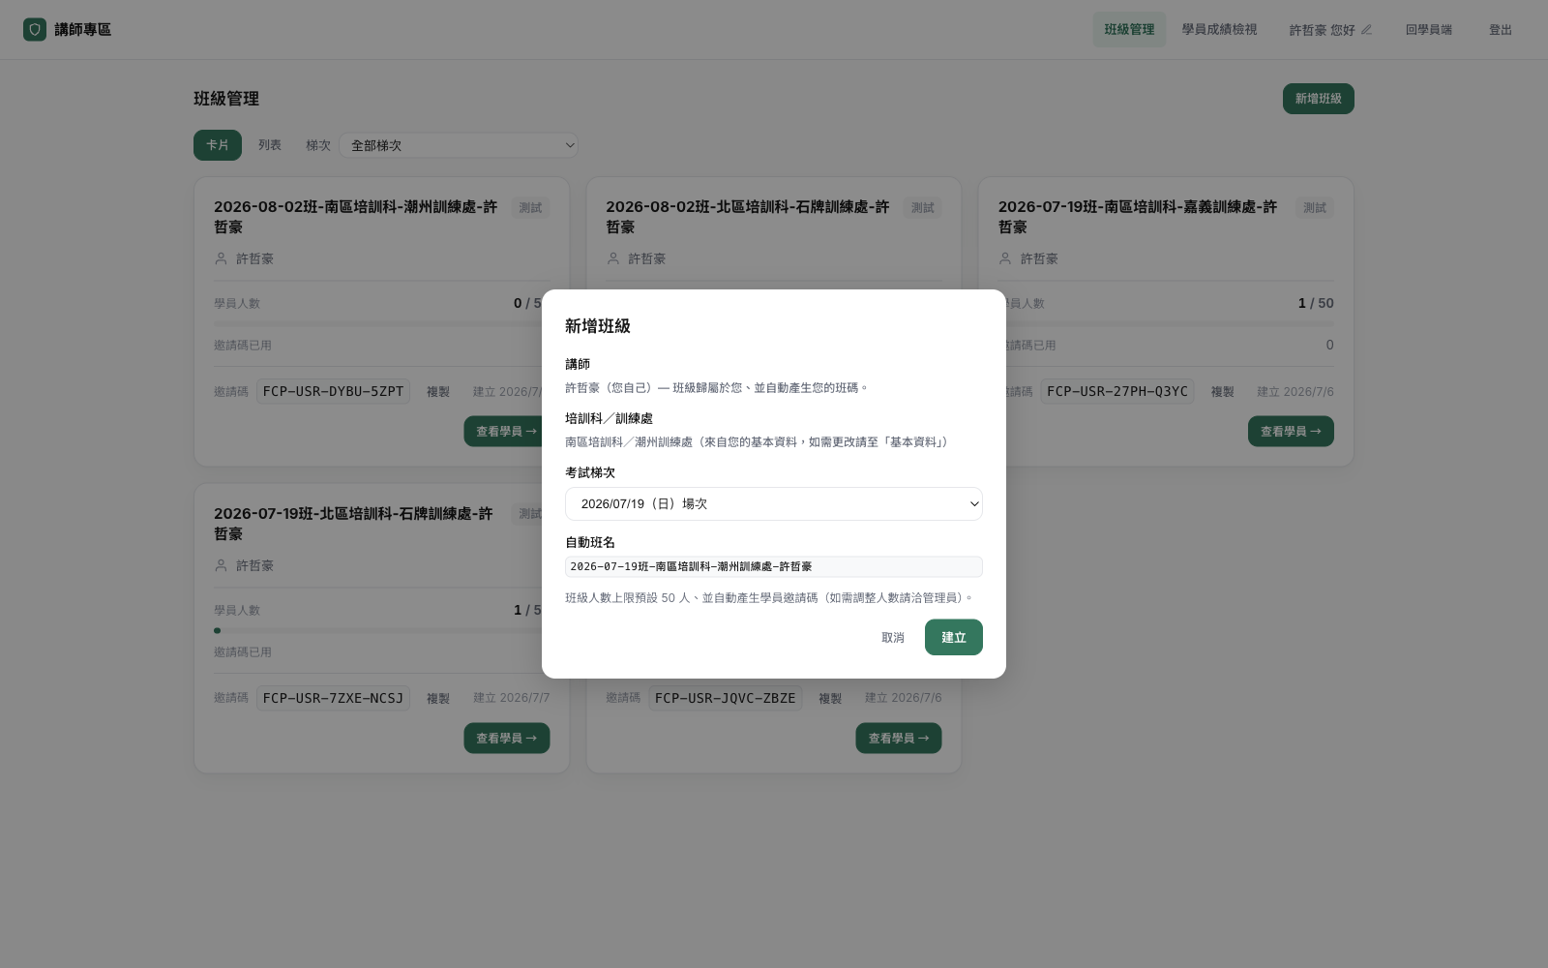Image resolution: width=1548 pixels, height=968 pixels.
Task: Copy invite code FCP-USR-27PH-Q3YC via 複製
Action: (1222, 392)
